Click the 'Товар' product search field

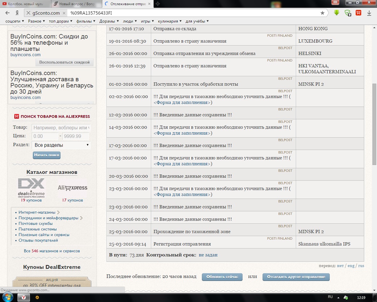pos(61,128)
